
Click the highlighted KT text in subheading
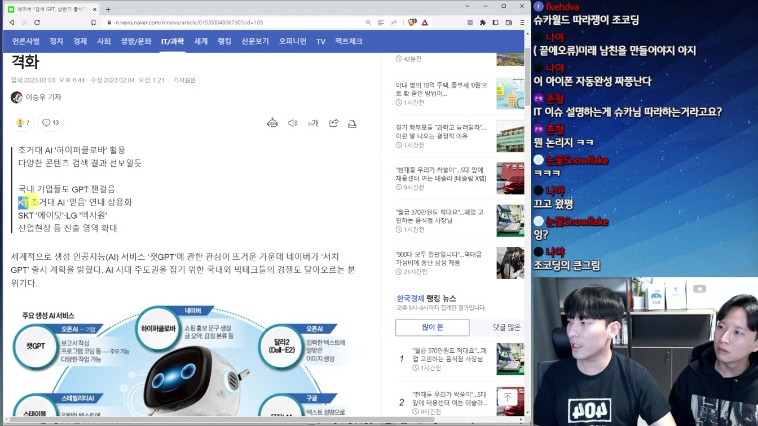click(x=23, y=202)
